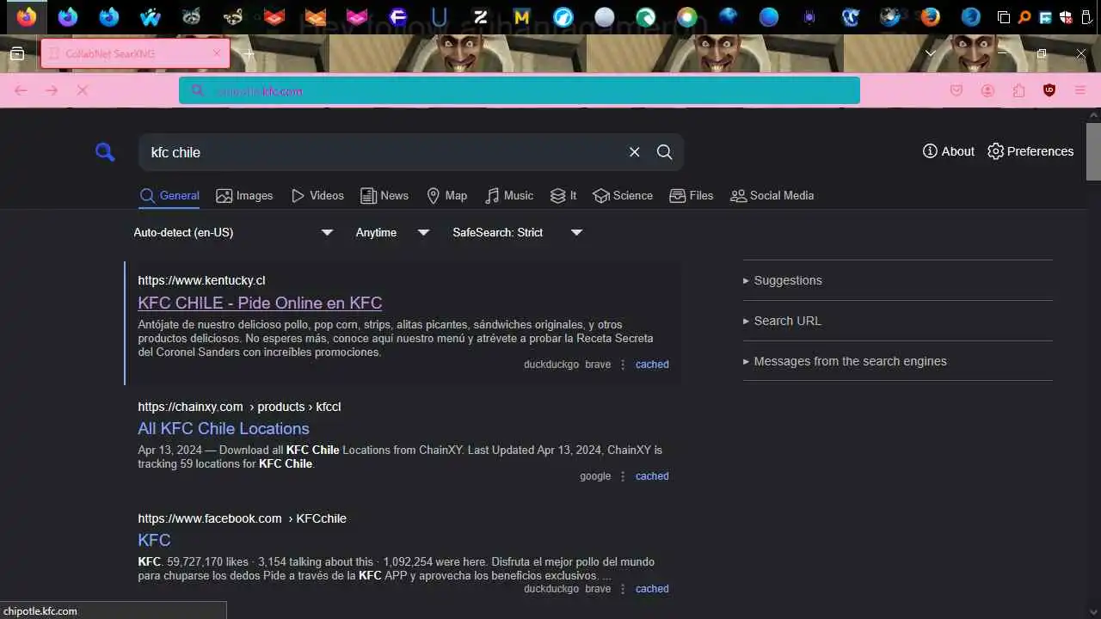
Task: Go forward with the browser forward arrow
Action: (x=52, y=90)
